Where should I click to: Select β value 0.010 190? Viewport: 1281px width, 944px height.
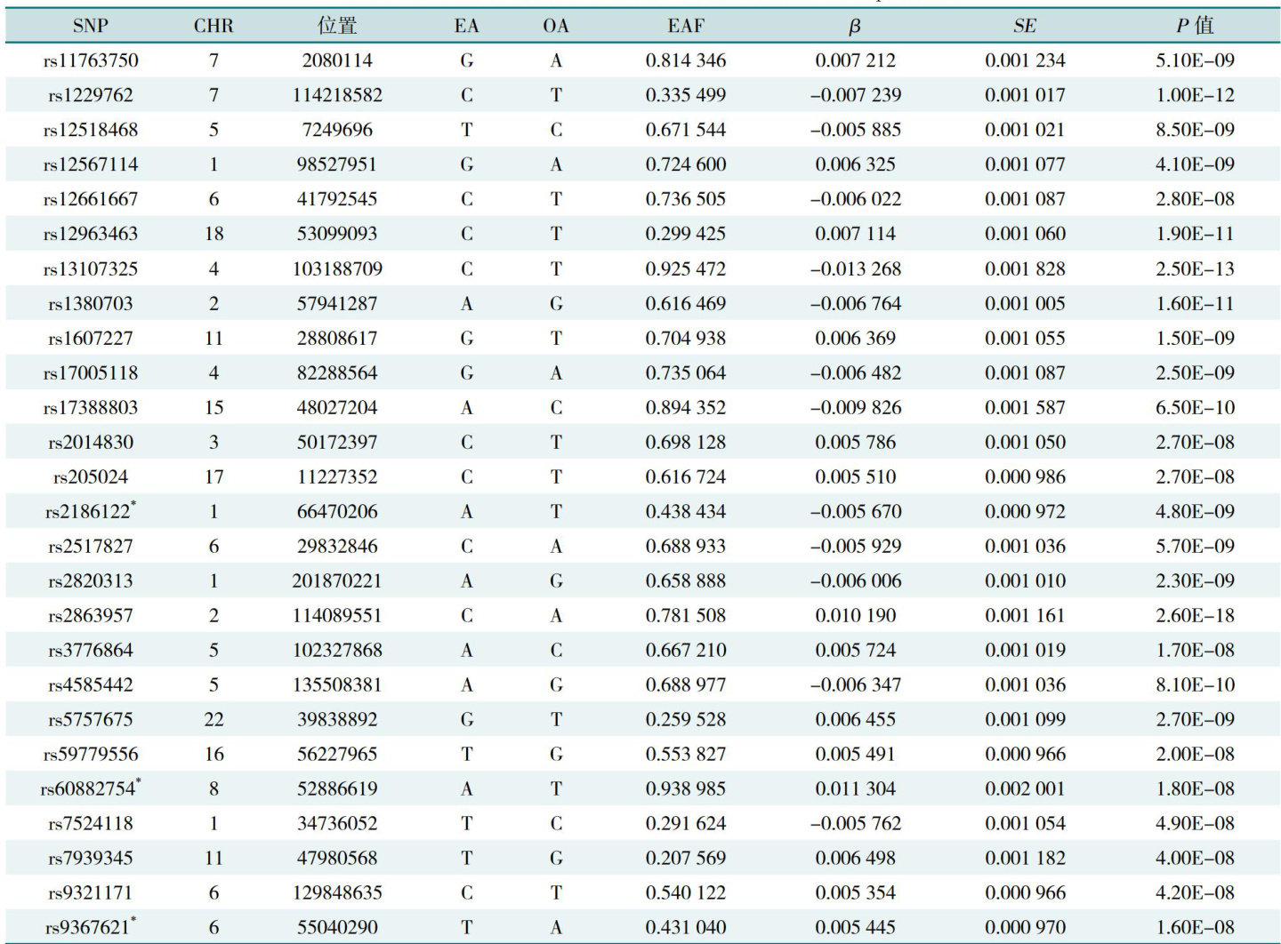pyautogui.click(x=855, y=616)
